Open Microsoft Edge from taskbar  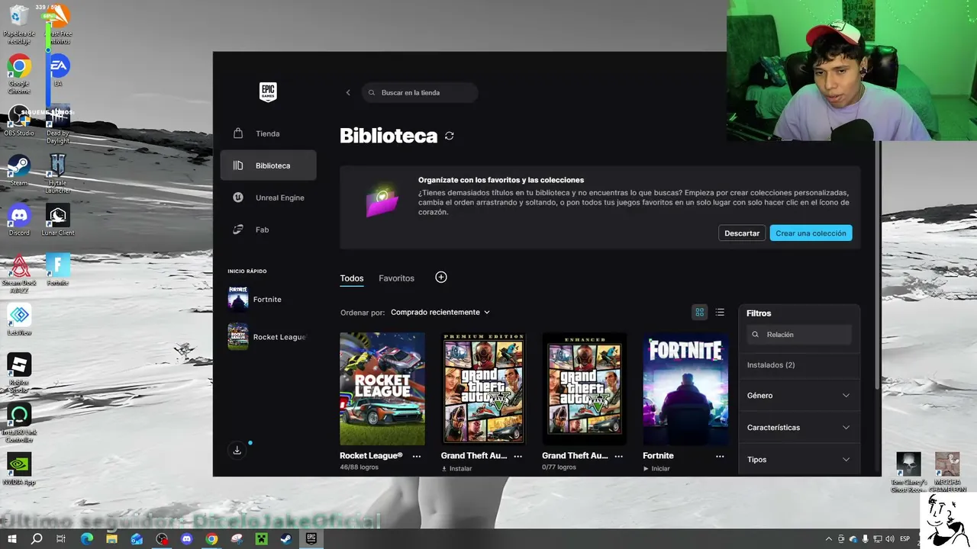(86, 539)
